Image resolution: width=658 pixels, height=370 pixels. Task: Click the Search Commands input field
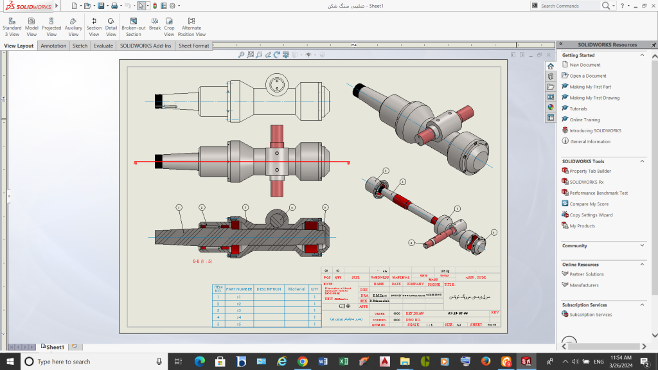pyautogui.click(x=570, y=6)
